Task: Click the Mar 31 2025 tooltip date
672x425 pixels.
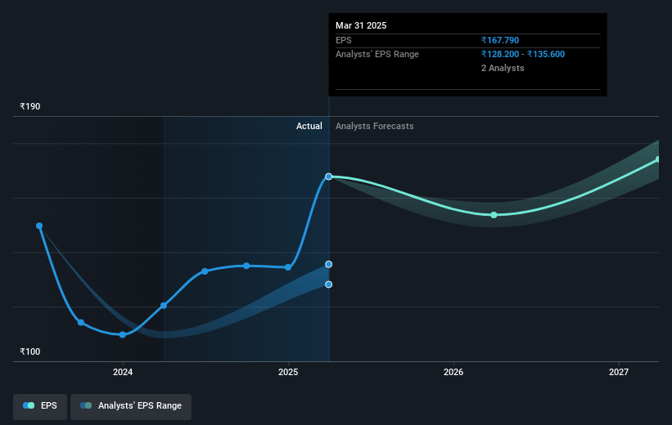Action: coord(361,25)
